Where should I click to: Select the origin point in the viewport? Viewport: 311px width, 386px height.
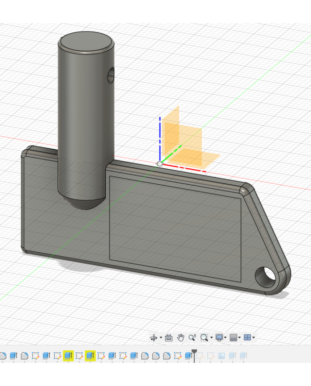point(160,163)
